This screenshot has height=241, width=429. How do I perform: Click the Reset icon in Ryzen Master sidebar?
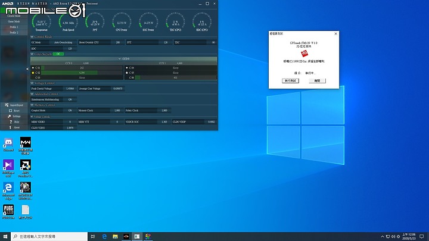click(10, 111)
